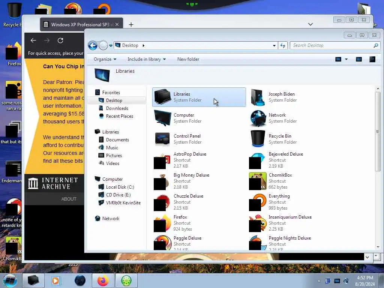Click the New folder button
Image resolution: width=384 pixels, height=288 pixels.
click(x=188, y=59)
